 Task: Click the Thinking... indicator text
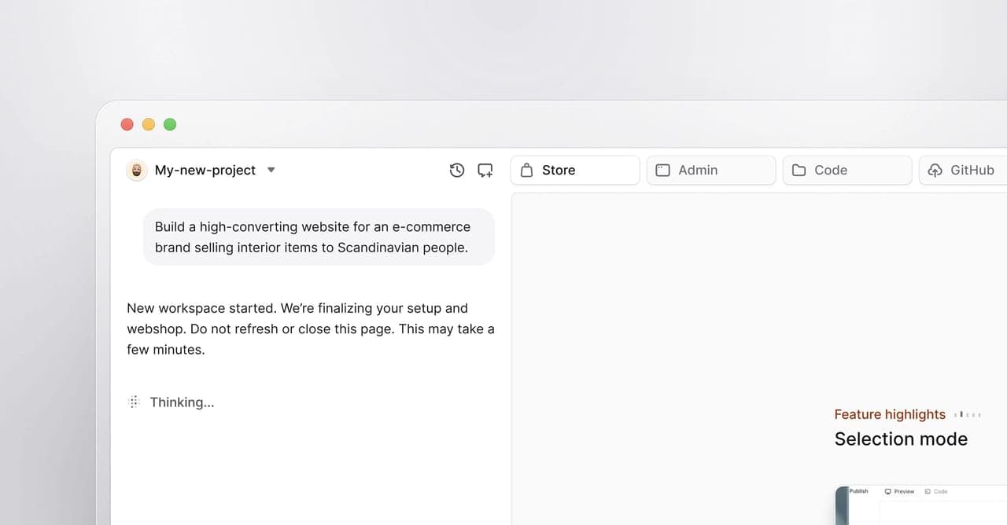pyautogui.click(x=182, y=402)
